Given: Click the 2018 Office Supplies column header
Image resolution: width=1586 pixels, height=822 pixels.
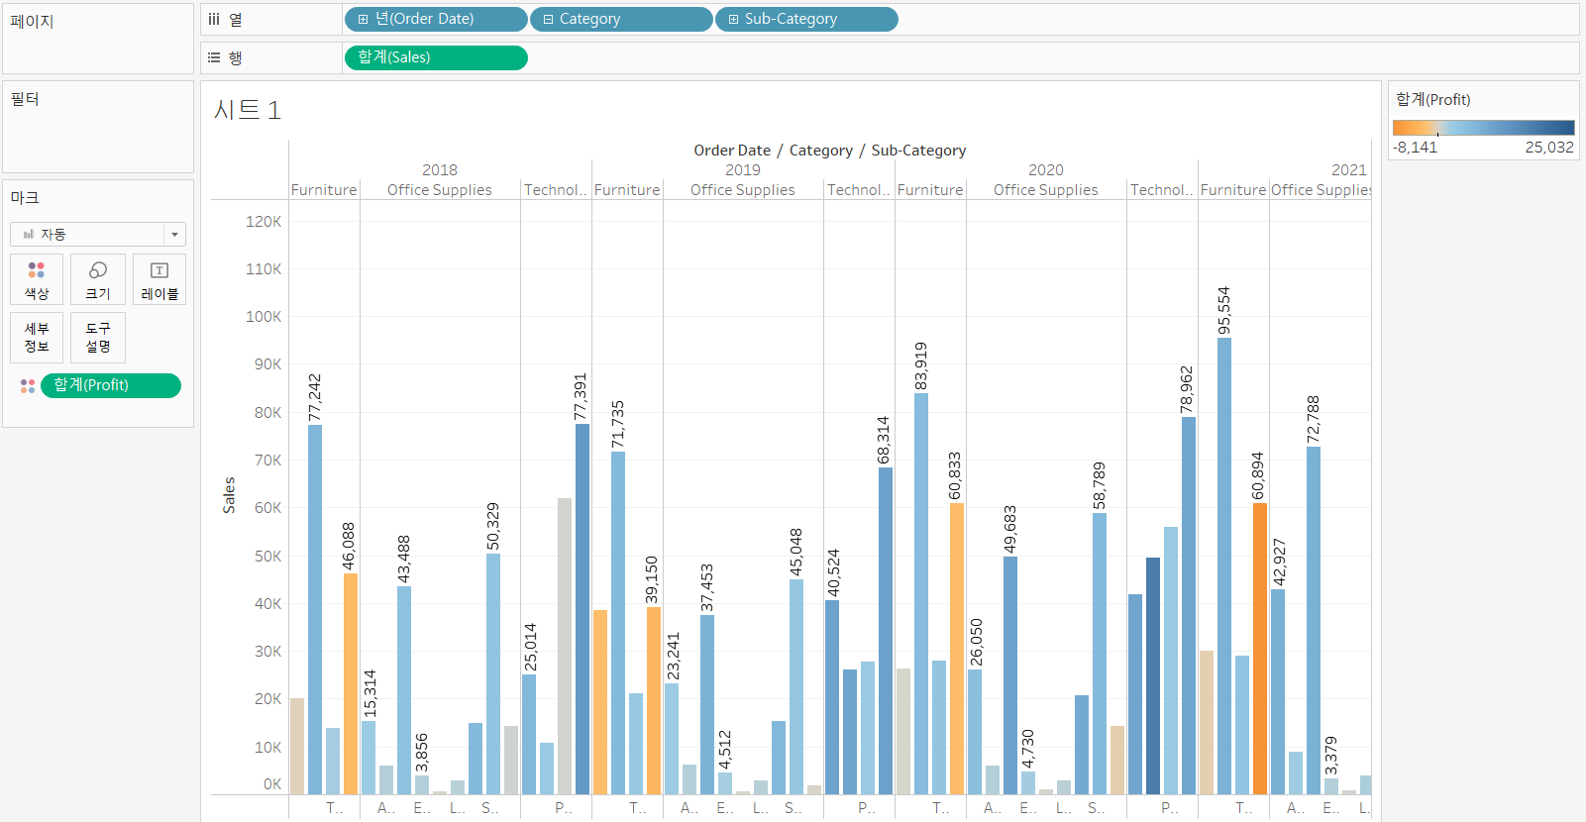Looking at the screenshot, I should [x=440, y=189].
